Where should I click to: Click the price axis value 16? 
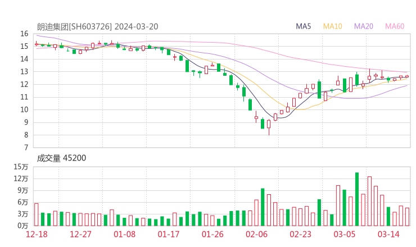coord(24,34)
